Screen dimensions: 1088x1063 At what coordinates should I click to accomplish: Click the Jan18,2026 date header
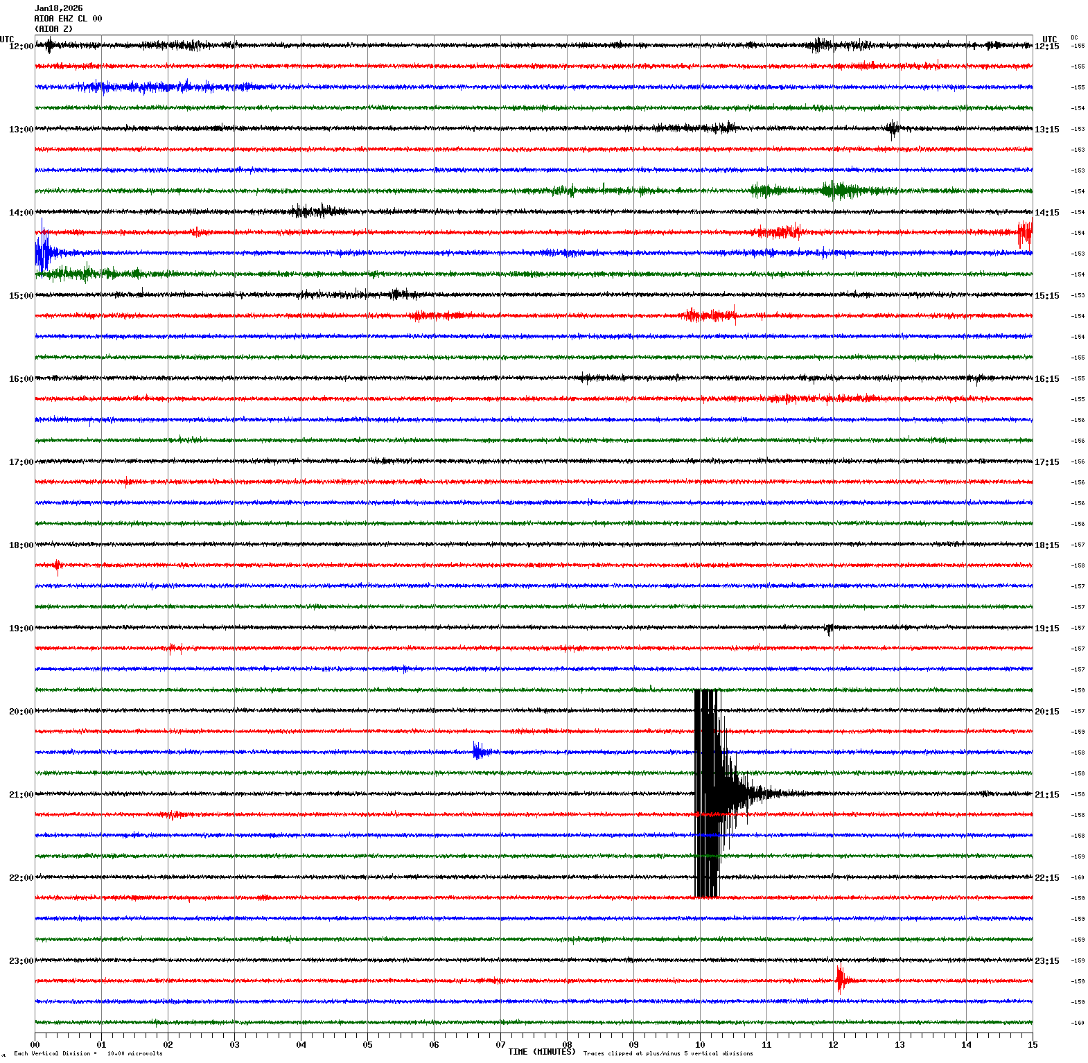tap(58, 8)
